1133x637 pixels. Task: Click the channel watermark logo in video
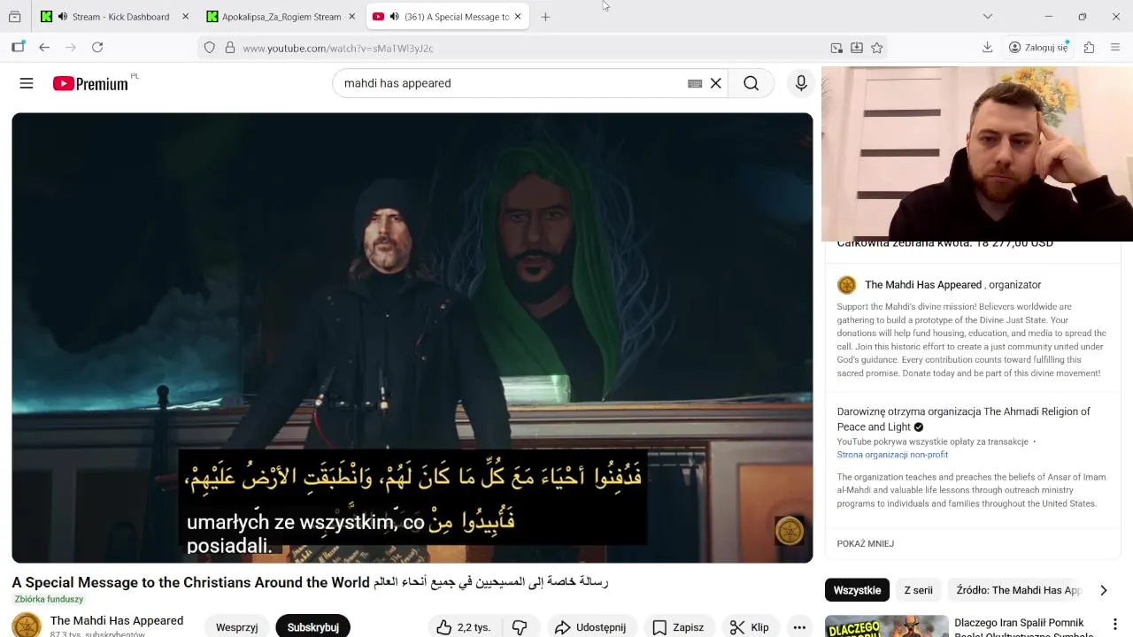coord(790,531)
